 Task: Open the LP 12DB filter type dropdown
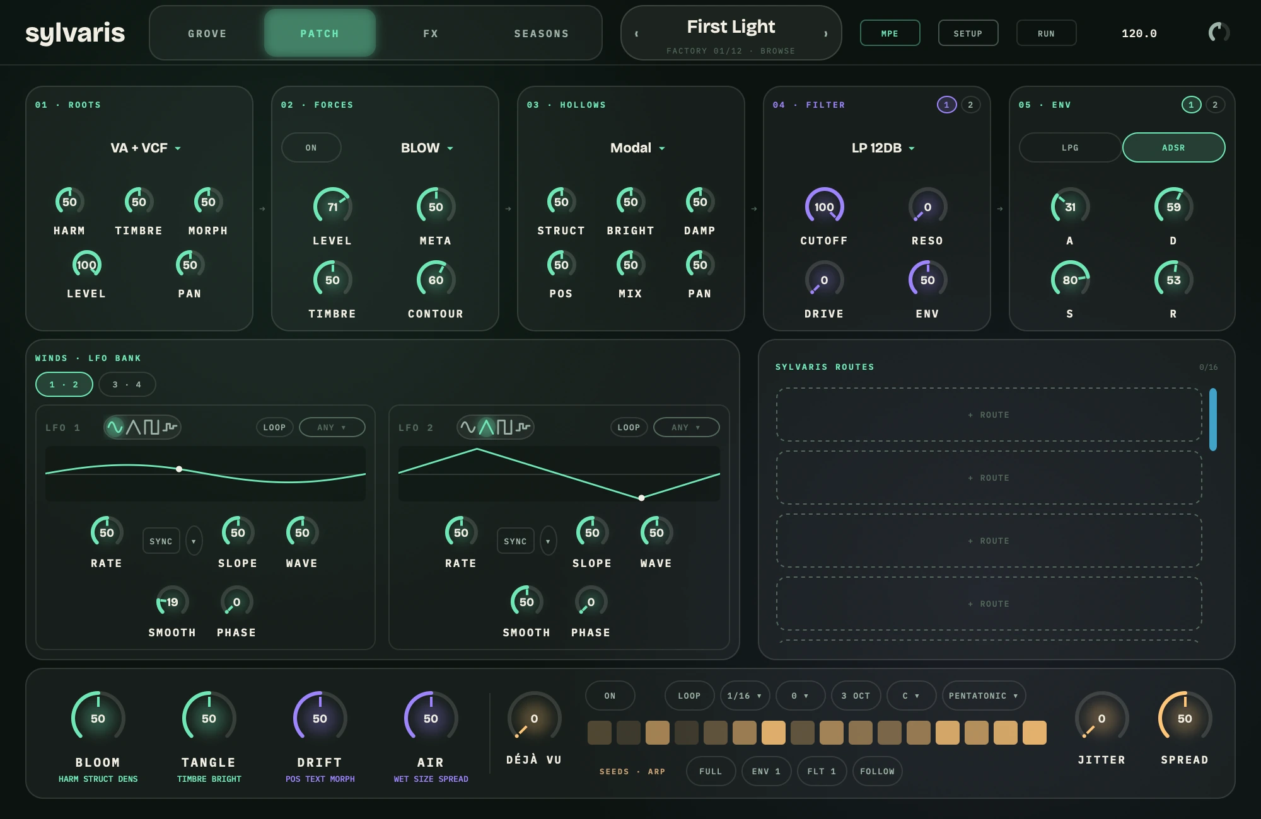pyautogui.click(x=883, y=147)
